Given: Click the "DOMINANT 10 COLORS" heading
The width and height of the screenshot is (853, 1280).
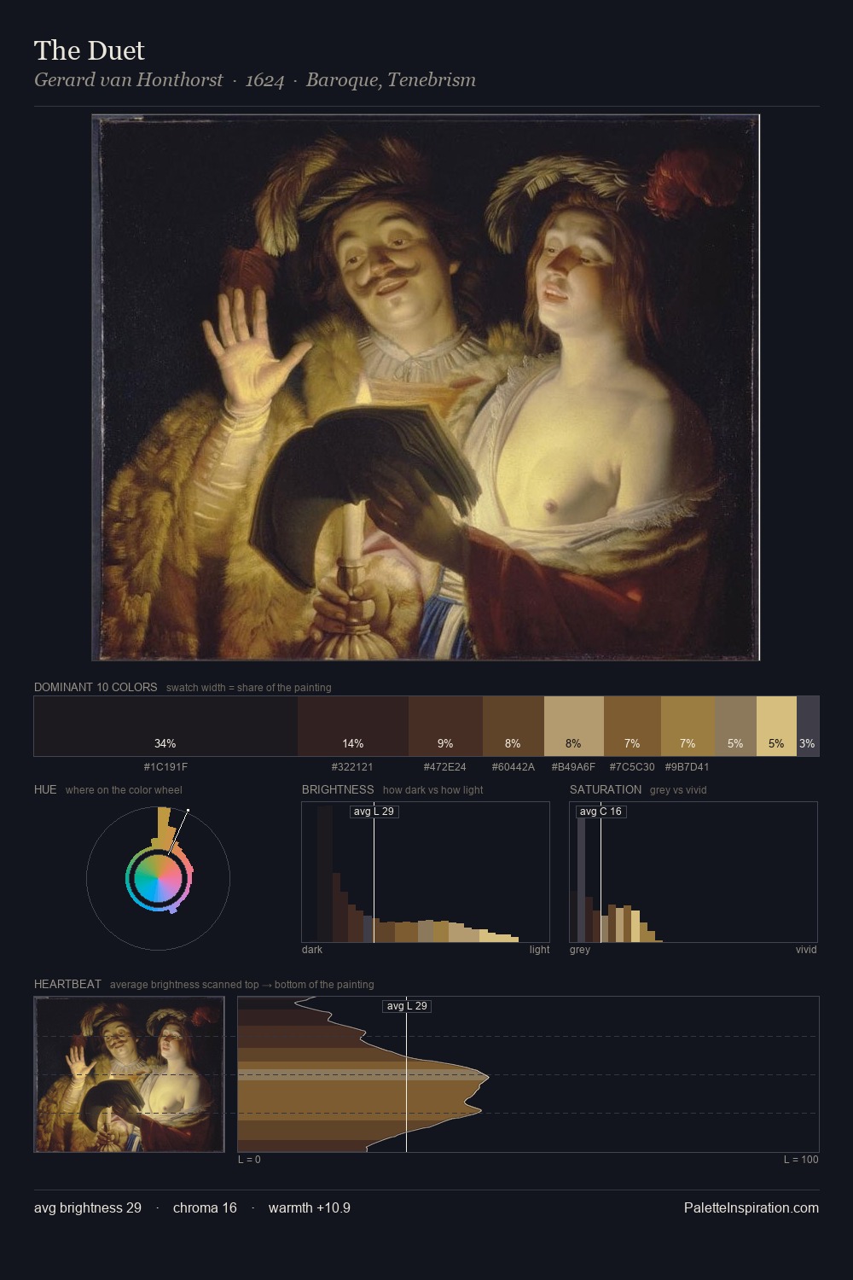Looking at the screenshot, I should pyautogui.click(x=96, y=687).
